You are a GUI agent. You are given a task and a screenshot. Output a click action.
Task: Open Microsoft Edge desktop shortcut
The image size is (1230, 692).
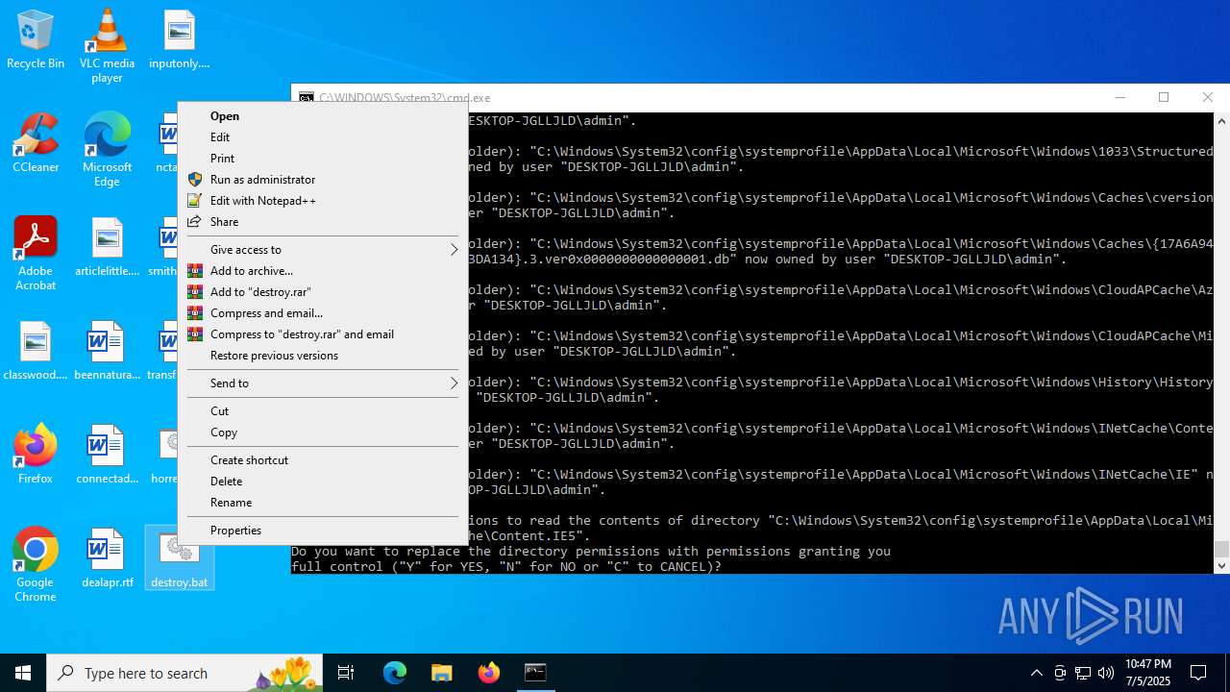(x=107, y=150)
